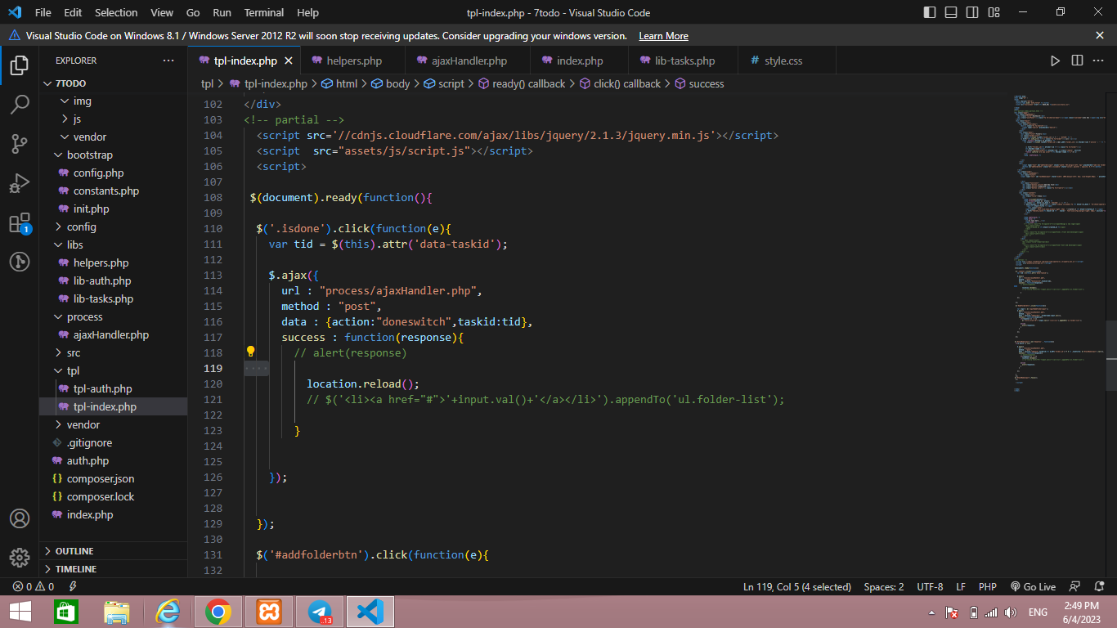Viewport: 1117px width, 628px height.
Task: Expand the TIMELINE section
Action: point(114,569)
